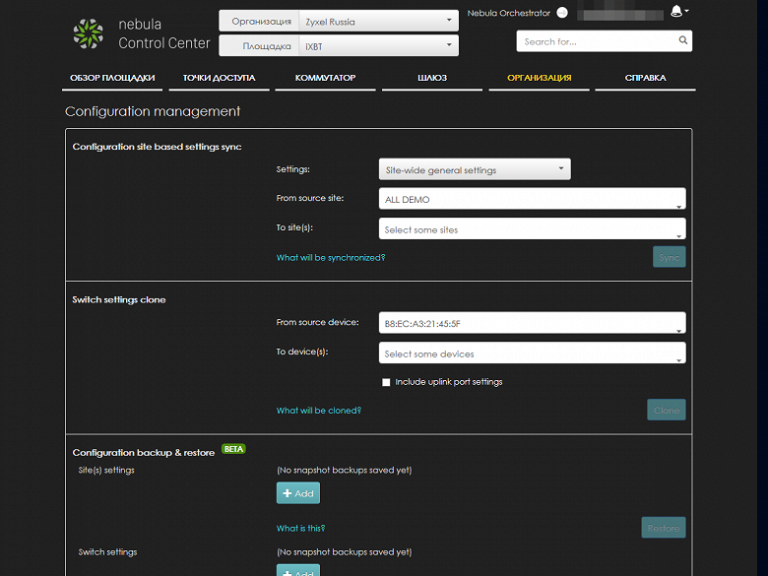Screen dimensions: 768x576
Task: Open What will be cloned link
Action: click(318, 411)
